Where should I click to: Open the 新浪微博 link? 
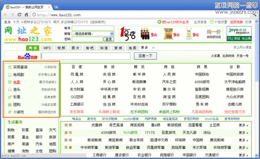pyautogui.click(x=139, y=82)
